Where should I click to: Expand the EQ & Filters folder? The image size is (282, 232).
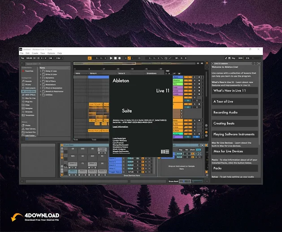(41, 81)
